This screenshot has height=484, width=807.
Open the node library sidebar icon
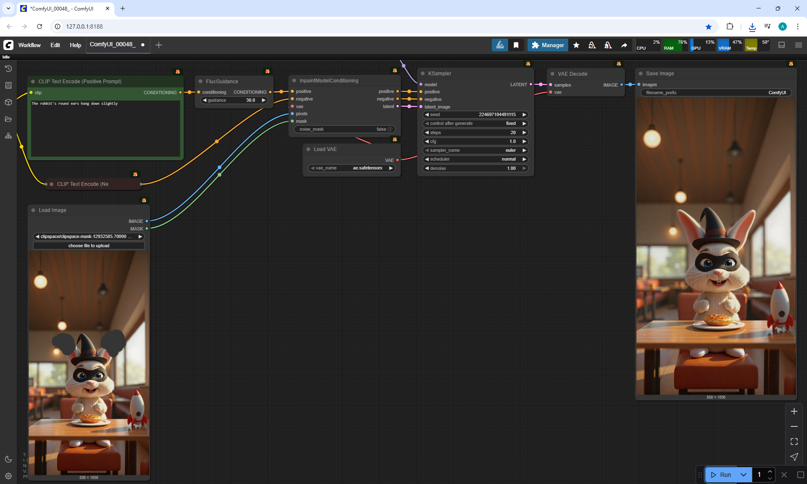click(x=8, y=85)
